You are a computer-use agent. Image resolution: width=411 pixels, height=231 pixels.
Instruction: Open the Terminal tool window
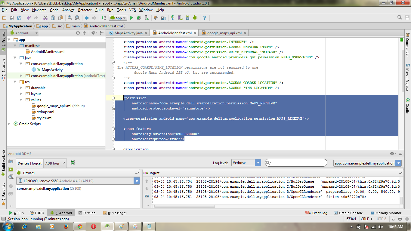(87, 213)
